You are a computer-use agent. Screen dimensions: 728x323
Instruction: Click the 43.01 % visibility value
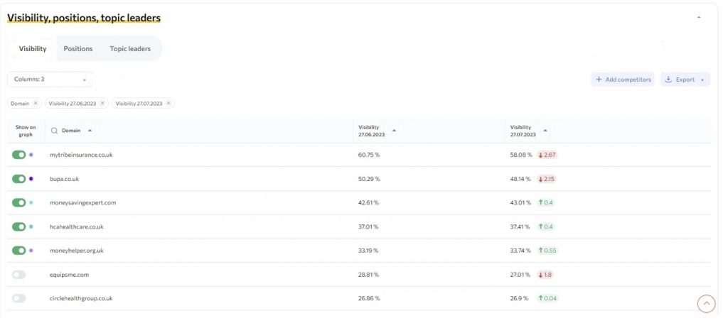click(x=520, y=202)
